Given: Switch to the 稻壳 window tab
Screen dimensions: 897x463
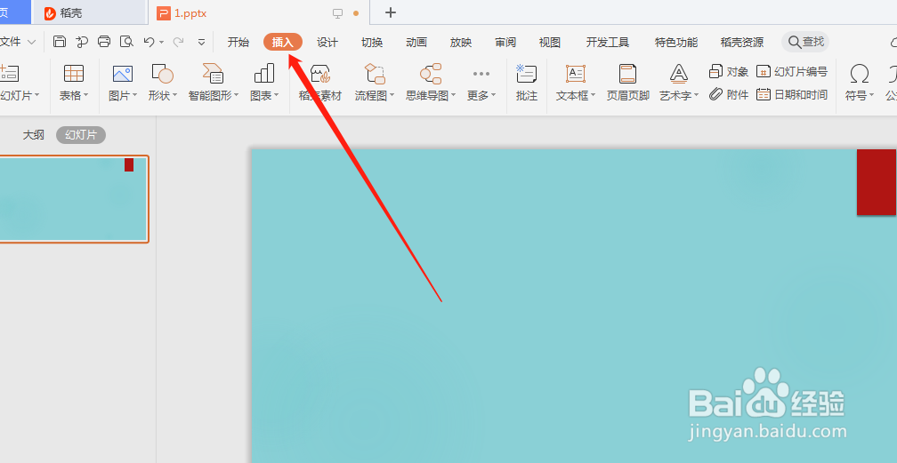Looking at the screenshot, I should tap(89, 12).
